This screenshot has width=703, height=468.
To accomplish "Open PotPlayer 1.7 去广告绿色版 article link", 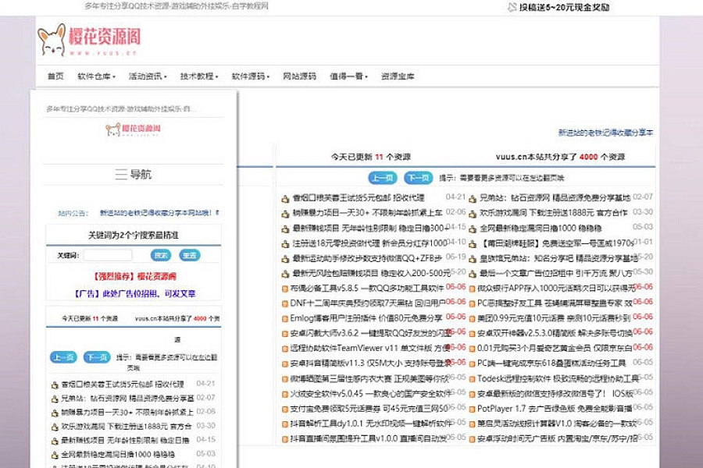I will click(555, 409).
